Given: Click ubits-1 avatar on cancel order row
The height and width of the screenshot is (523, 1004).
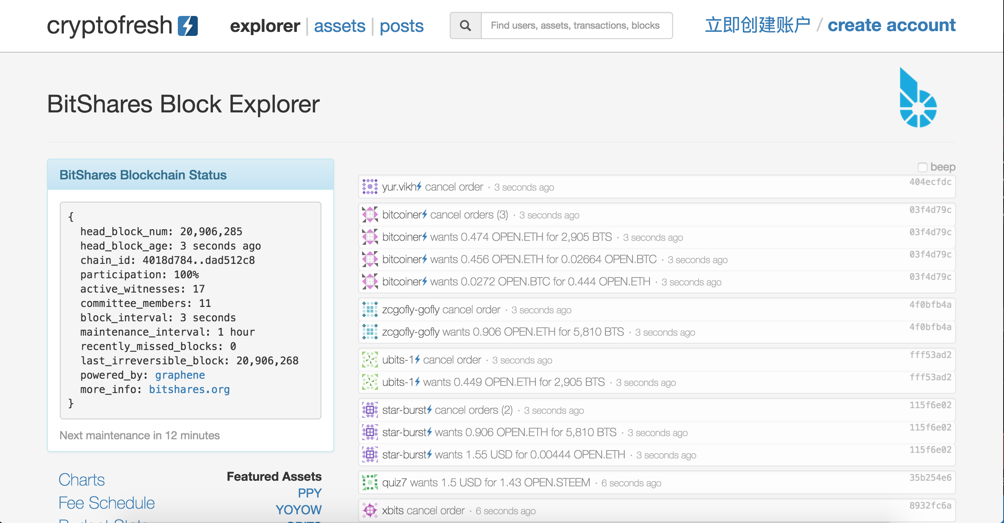Looking at the screenshot, I should pyautogui.click(x=370, y=360).
